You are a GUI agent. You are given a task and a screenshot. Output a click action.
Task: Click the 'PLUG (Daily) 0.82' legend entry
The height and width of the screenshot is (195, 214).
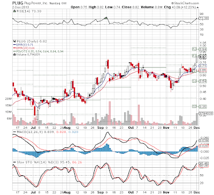pyautogui.click(x=32, y=41)
